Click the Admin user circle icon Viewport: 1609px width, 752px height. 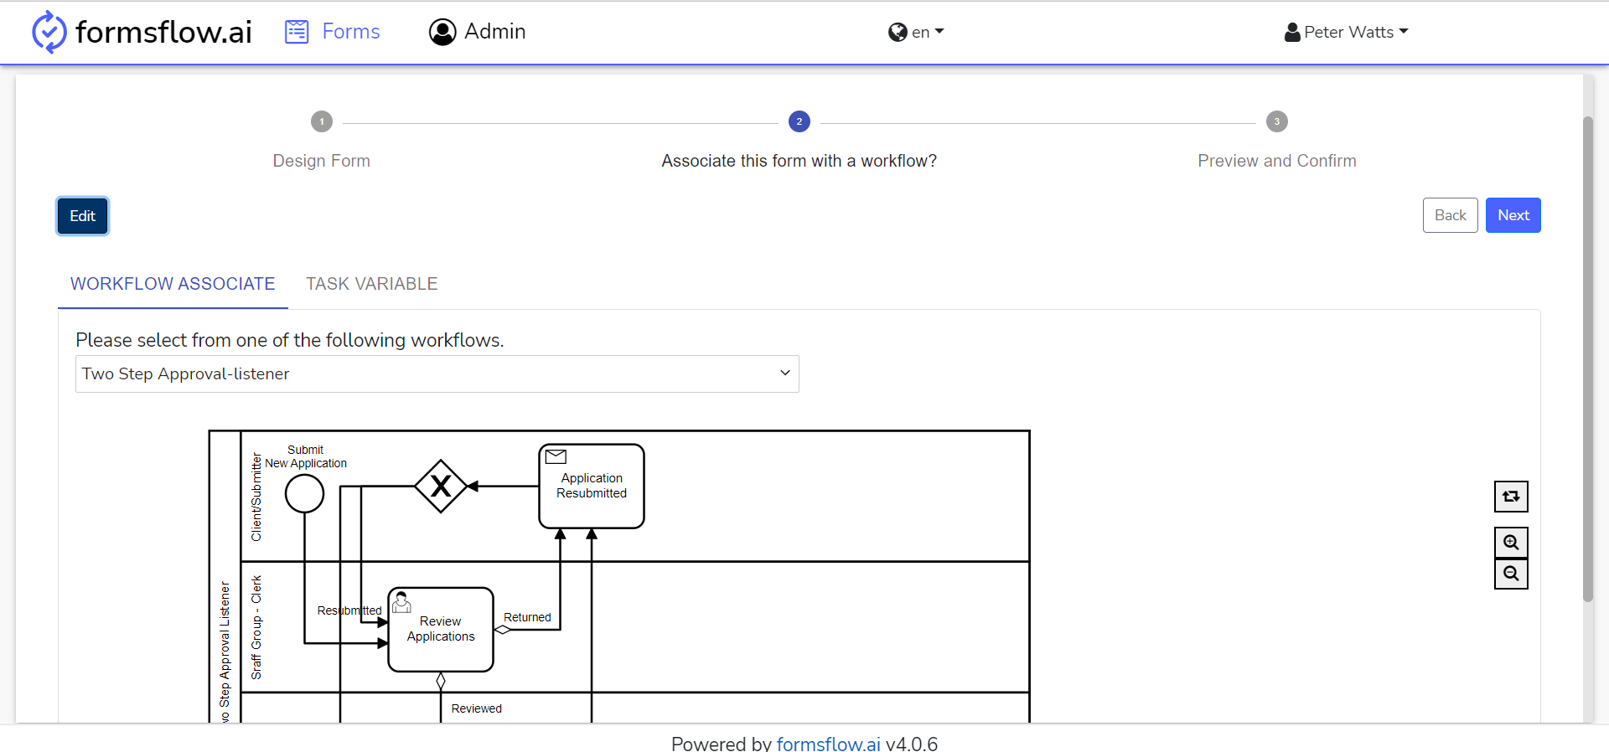442,32
